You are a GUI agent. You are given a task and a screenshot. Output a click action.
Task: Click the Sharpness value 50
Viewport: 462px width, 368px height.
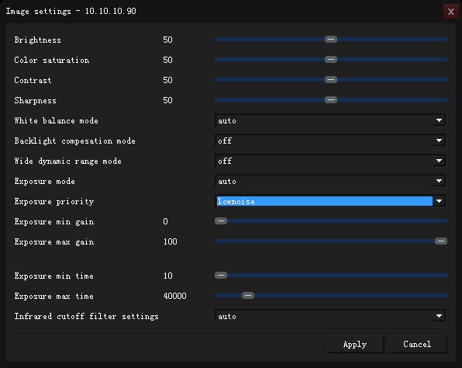coord(167,100)
